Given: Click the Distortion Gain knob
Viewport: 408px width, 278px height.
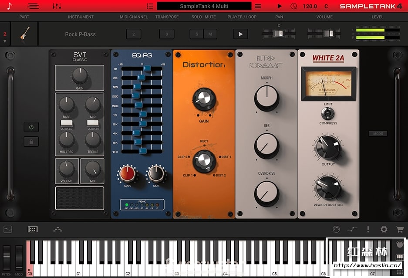Looking at the screenshot, I should tap(204, 99).
